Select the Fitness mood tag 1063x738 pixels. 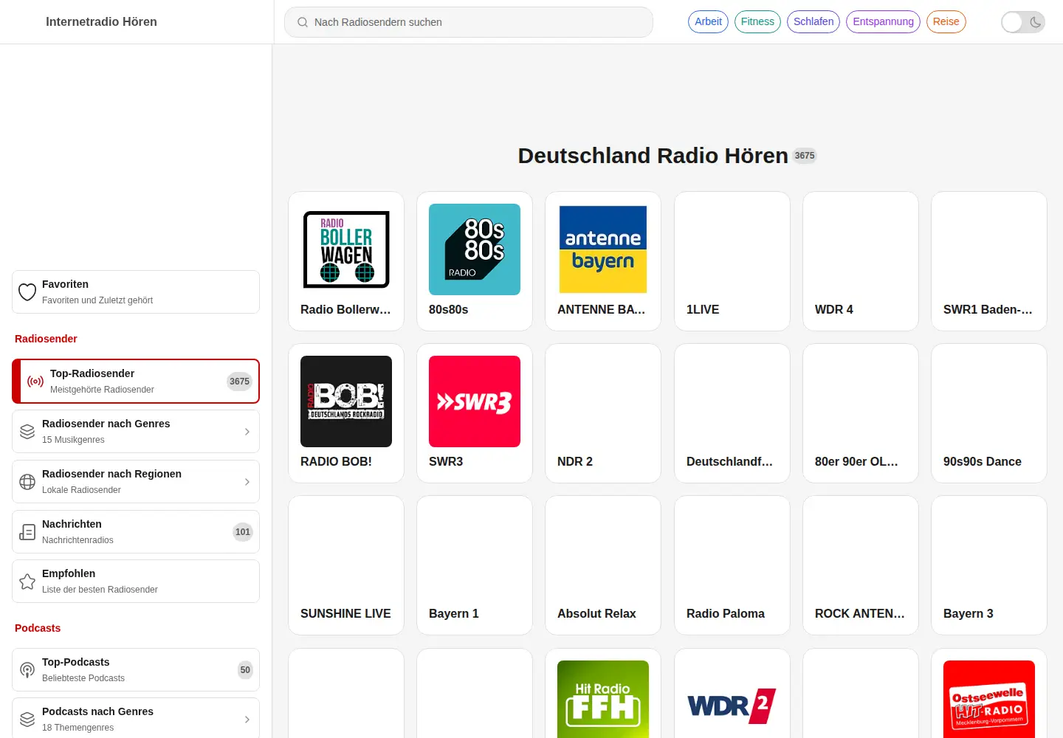[x=757, y=22]
